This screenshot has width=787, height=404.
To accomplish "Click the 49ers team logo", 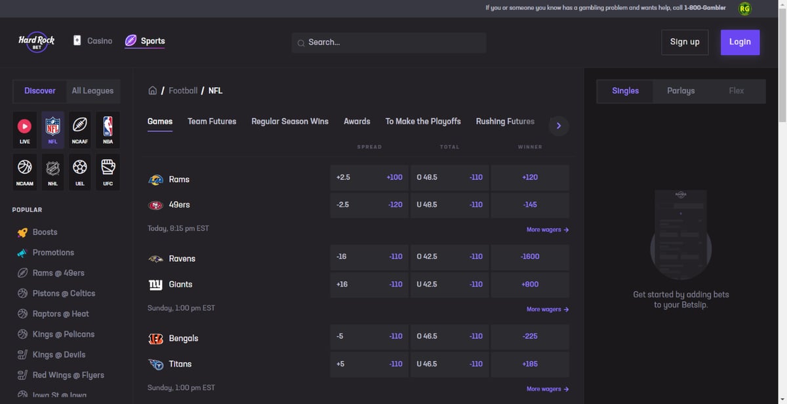I will click(x=155, y=205).
